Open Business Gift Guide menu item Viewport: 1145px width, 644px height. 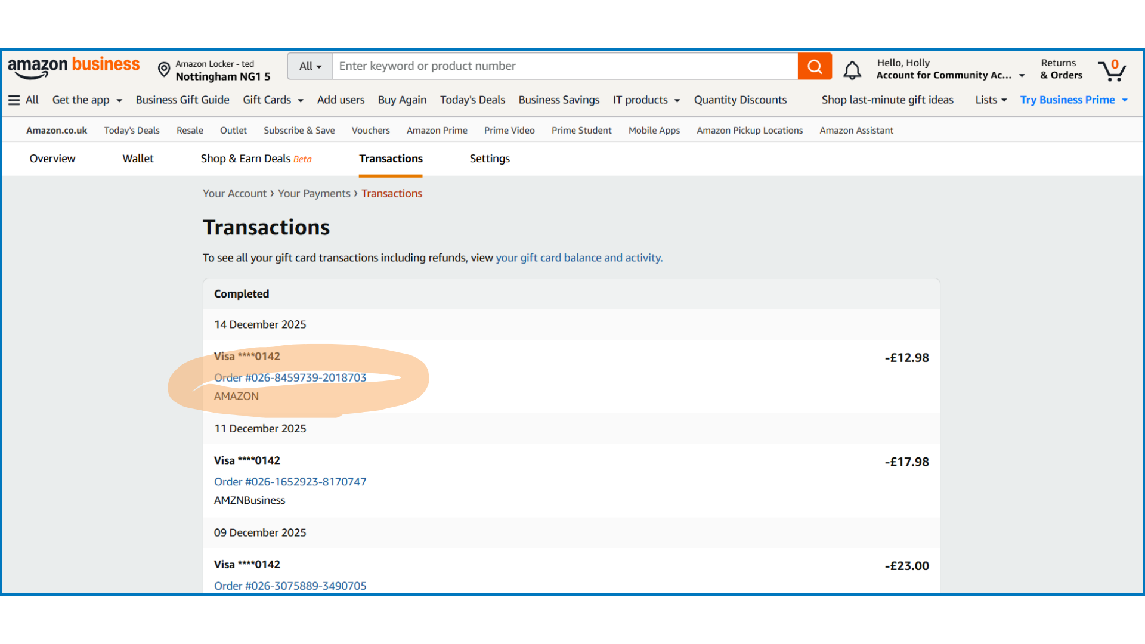click(x=182, y=100)
